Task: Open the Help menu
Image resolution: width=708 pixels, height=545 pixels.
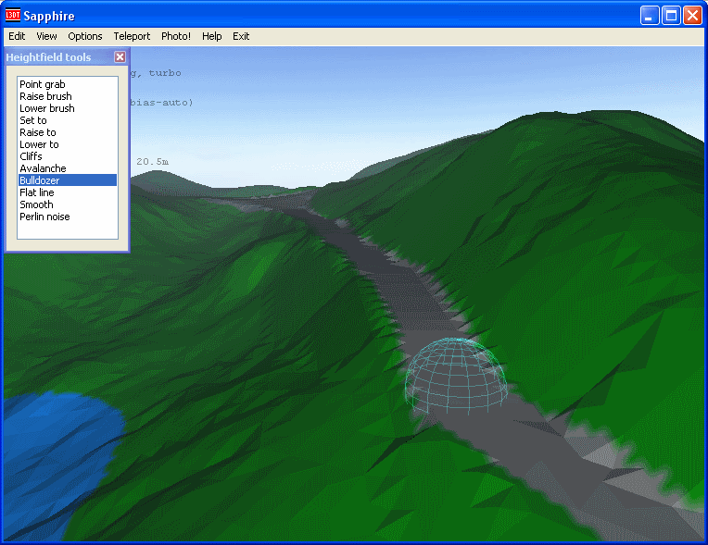Action: (x=212, y=36)
